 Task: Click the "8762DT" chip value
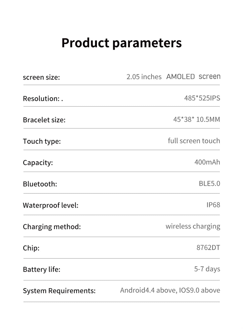point(208,248)
